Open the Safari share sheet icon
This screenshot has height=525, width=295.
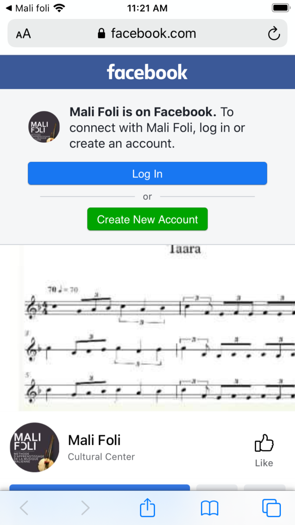click(147, 507)
